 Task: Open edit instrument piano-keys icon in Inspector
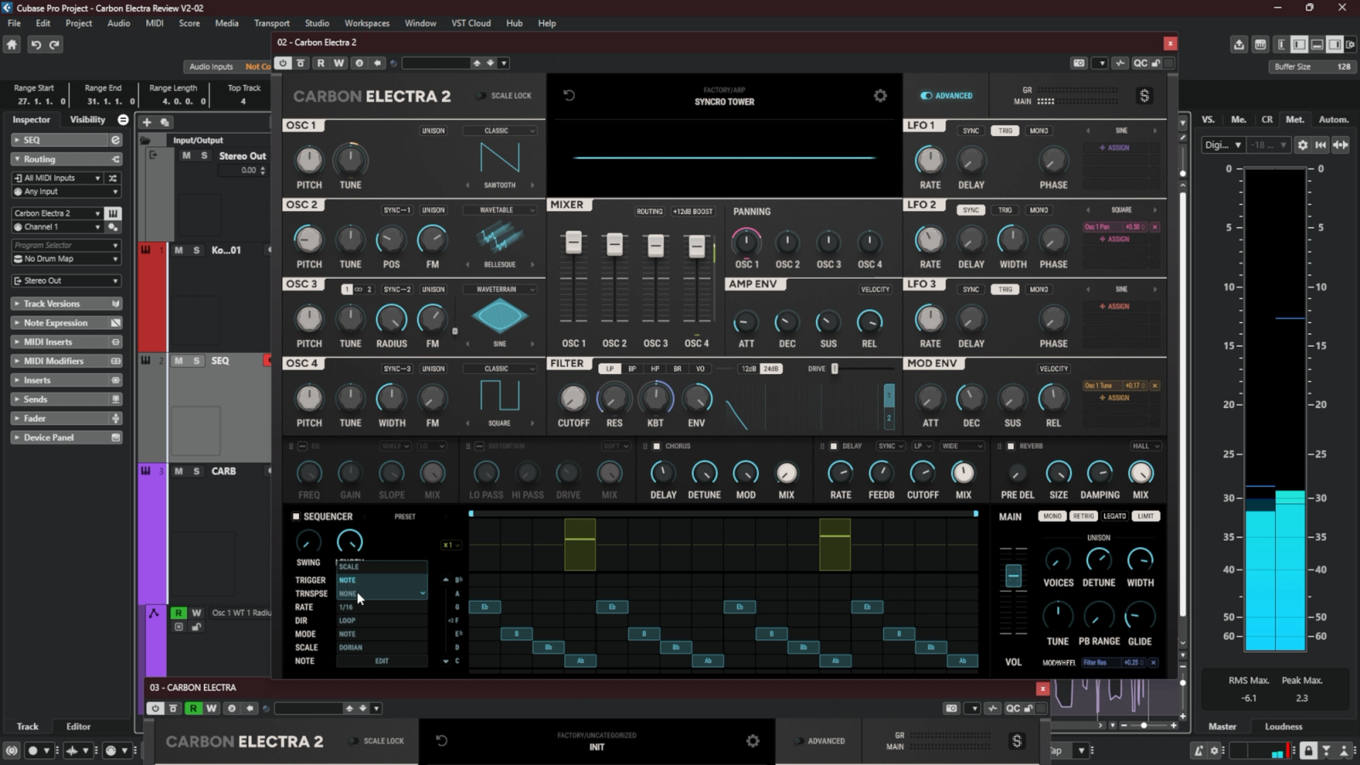(x=113, y=213)
